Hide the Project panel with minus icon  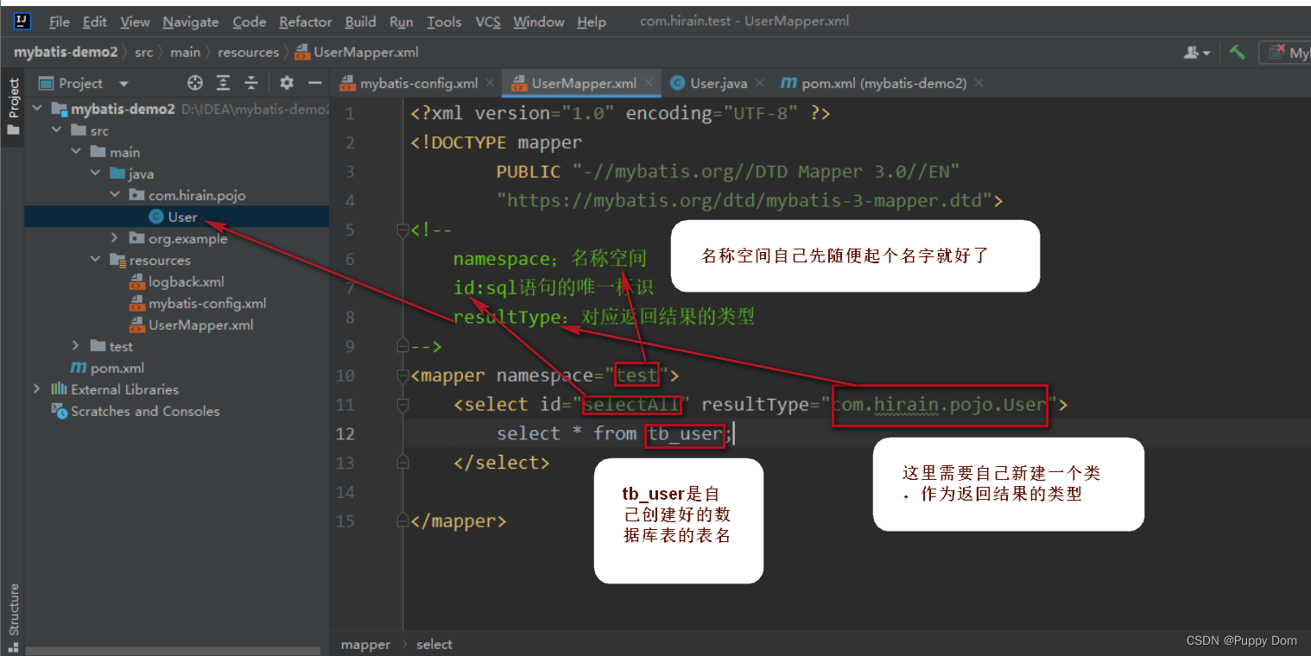pyautogui.click(x=315, y=83)
